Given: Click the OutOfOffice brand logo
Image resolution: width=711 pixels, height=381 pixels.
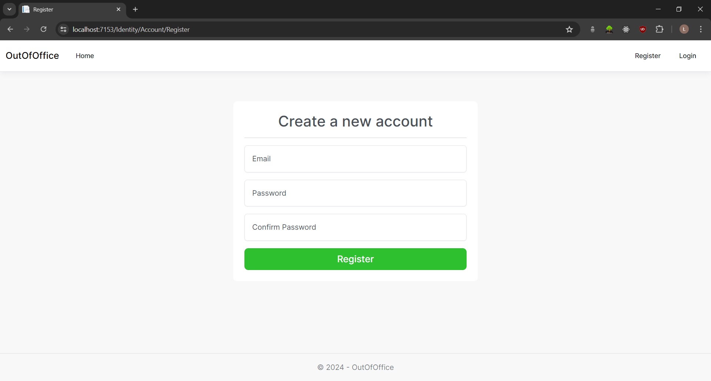Looking at the screenshot, I should [32, 55].
